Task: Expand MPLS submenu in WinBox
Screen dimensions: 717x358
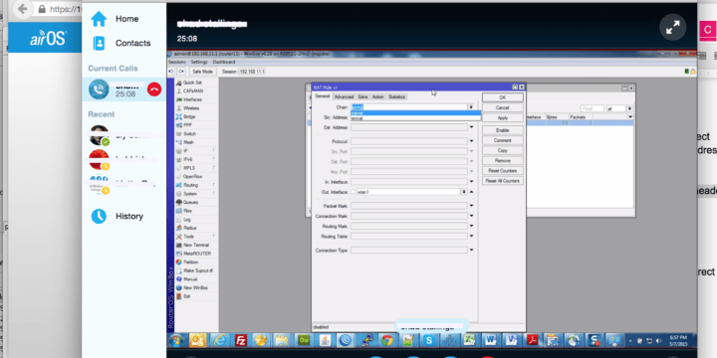Action: tap(213, 168)
